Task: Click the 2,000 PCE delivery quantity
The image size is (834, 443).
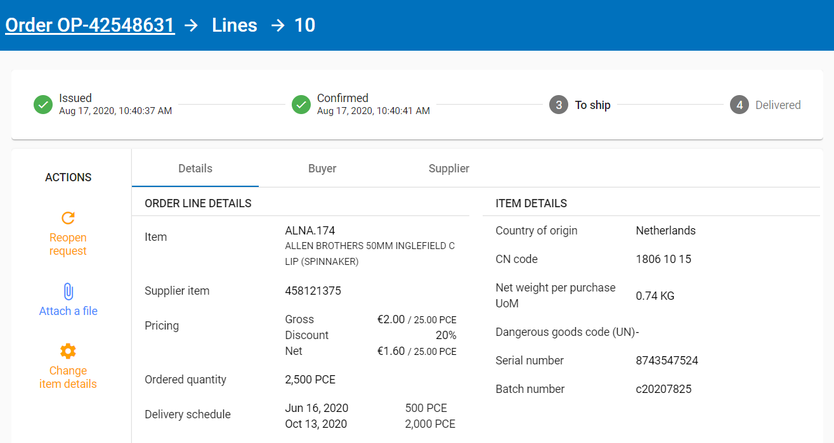Action: 430,424
